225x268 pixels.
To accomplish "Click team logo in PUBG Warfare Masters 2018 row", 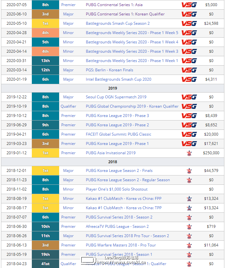I will [x=189, y=245].
